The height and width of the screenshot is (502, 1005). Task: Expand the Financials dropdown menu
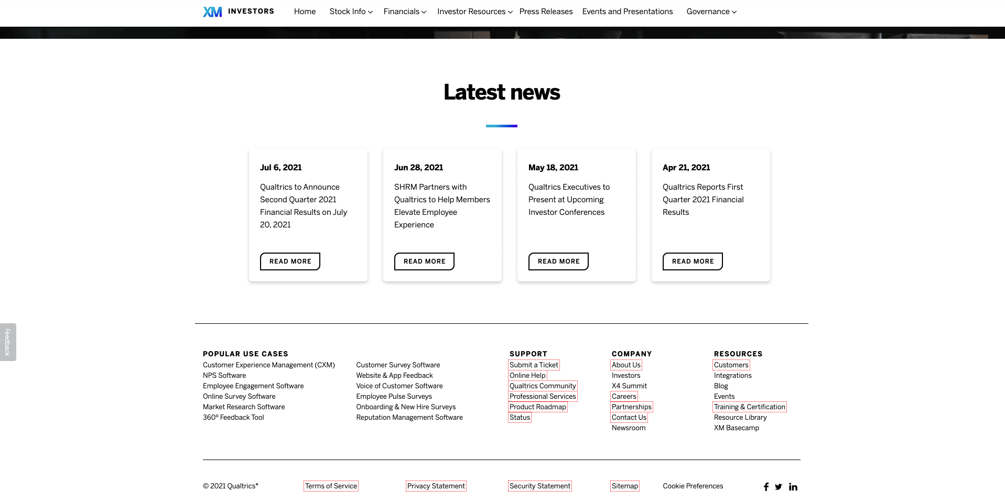pos(405,12)
